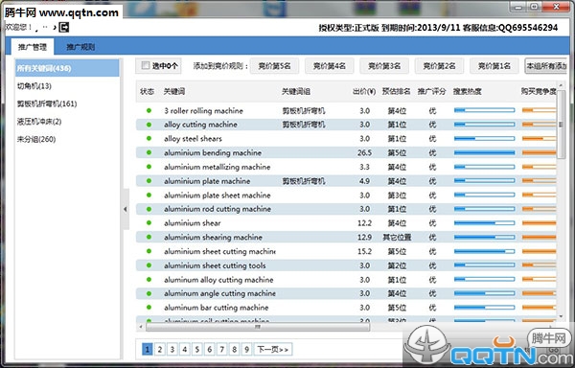Click status dot of 3 roller rolling machine
575x368 pixels.
coord(149,110)
